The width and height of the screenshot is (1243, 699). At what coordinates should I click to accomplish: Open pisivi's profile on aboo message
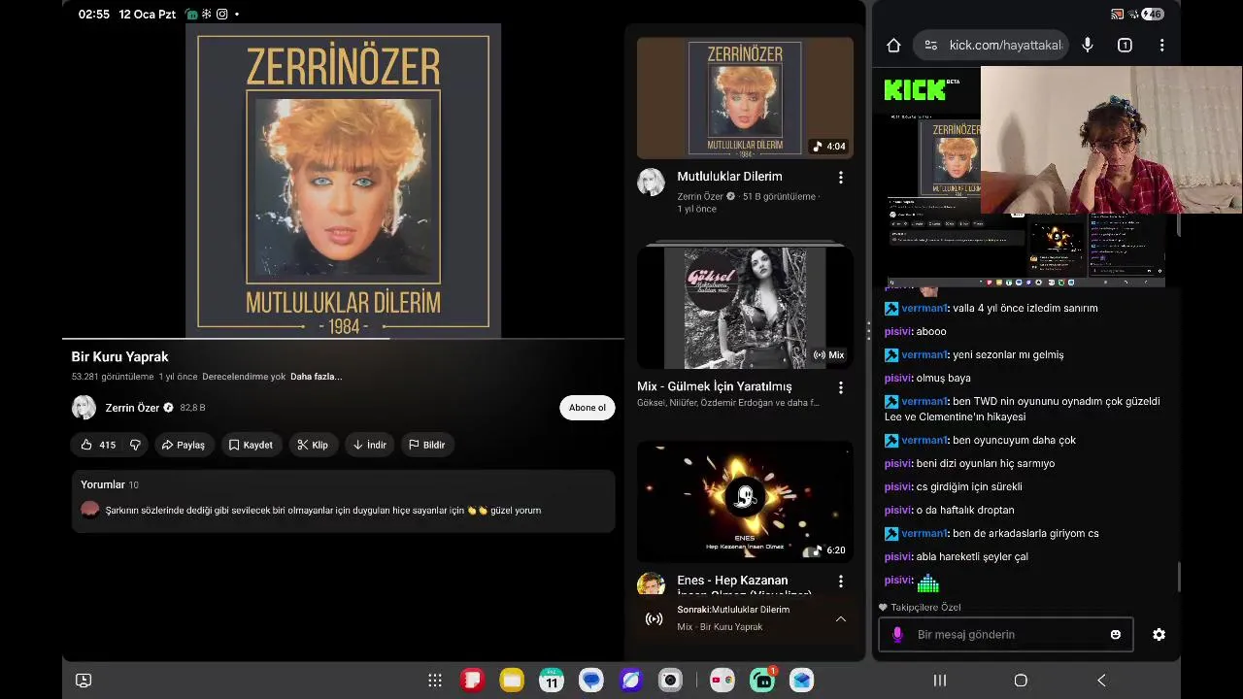tap(898, 331)
